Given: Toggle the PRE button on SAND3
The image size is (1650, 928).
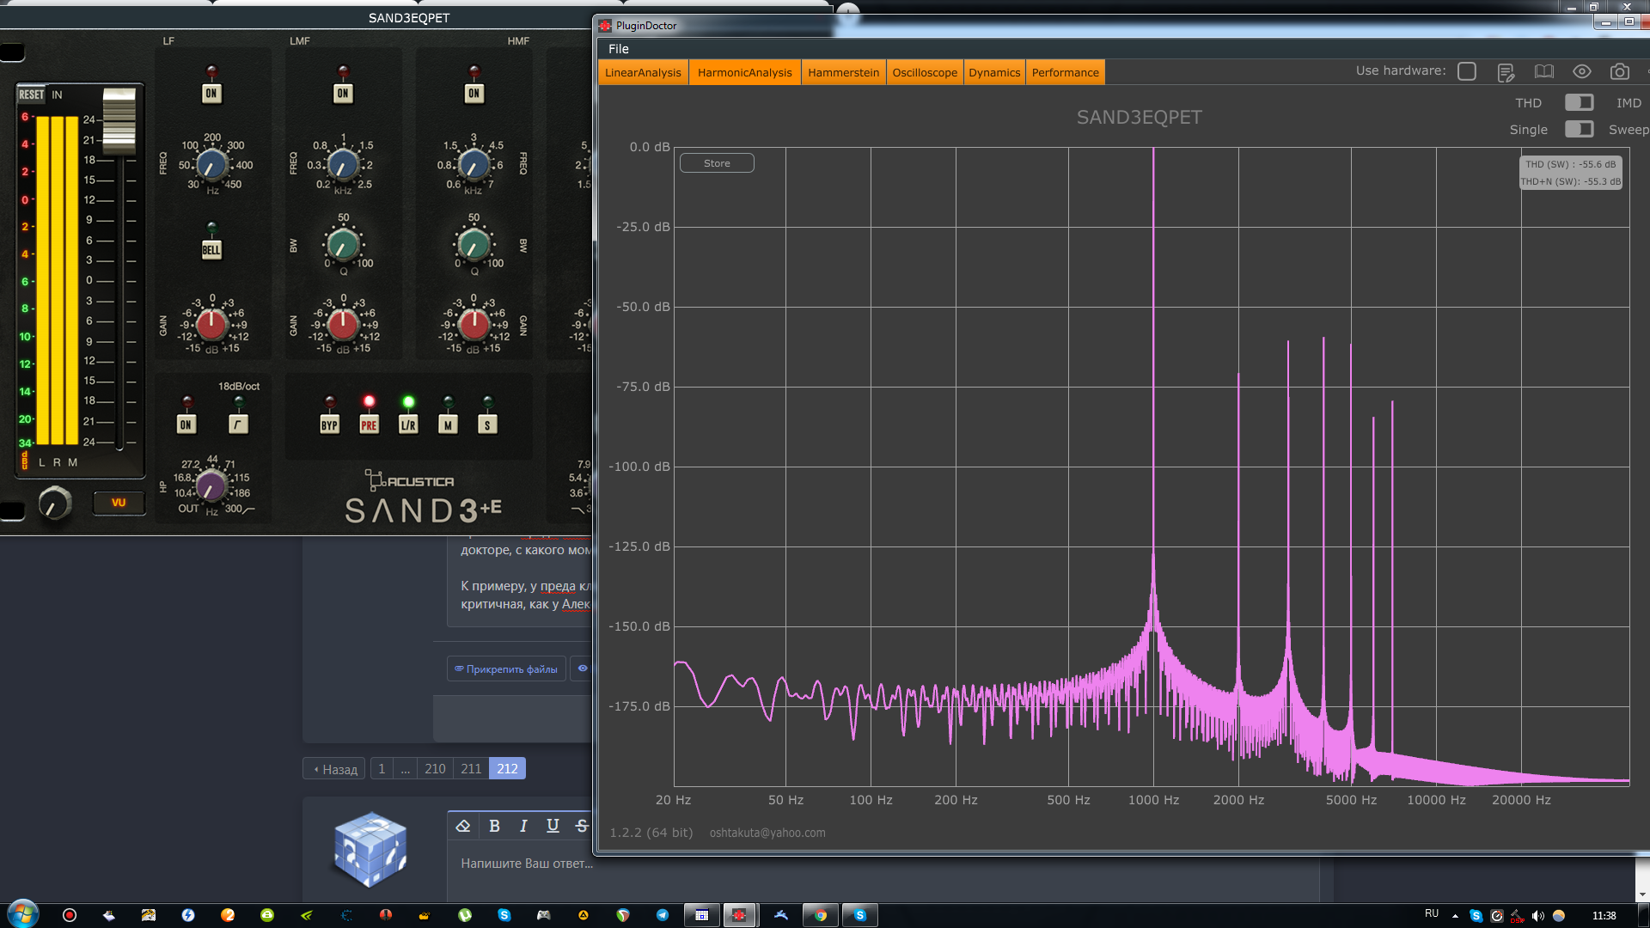Looking at the screenshot, I should point(369,424).
